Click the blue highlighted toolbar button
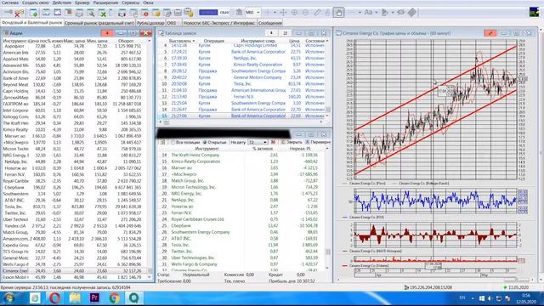Screen dimensions: 544x306 (208, 13)
